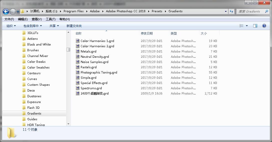This screenshot has width=272, height=142.
Task: Click the Back navigation arrow button
Action: [x=6, y=11]
